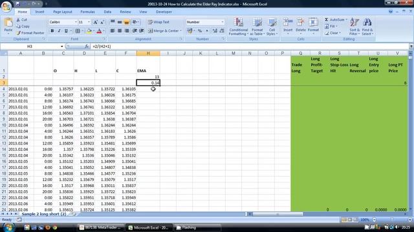Toggle bottom align in the ribbon
414x232 pixels.
[x=127, y=22]
